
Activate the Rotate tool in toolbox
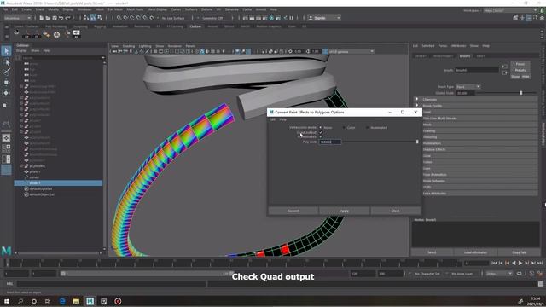tap(6, 93)
